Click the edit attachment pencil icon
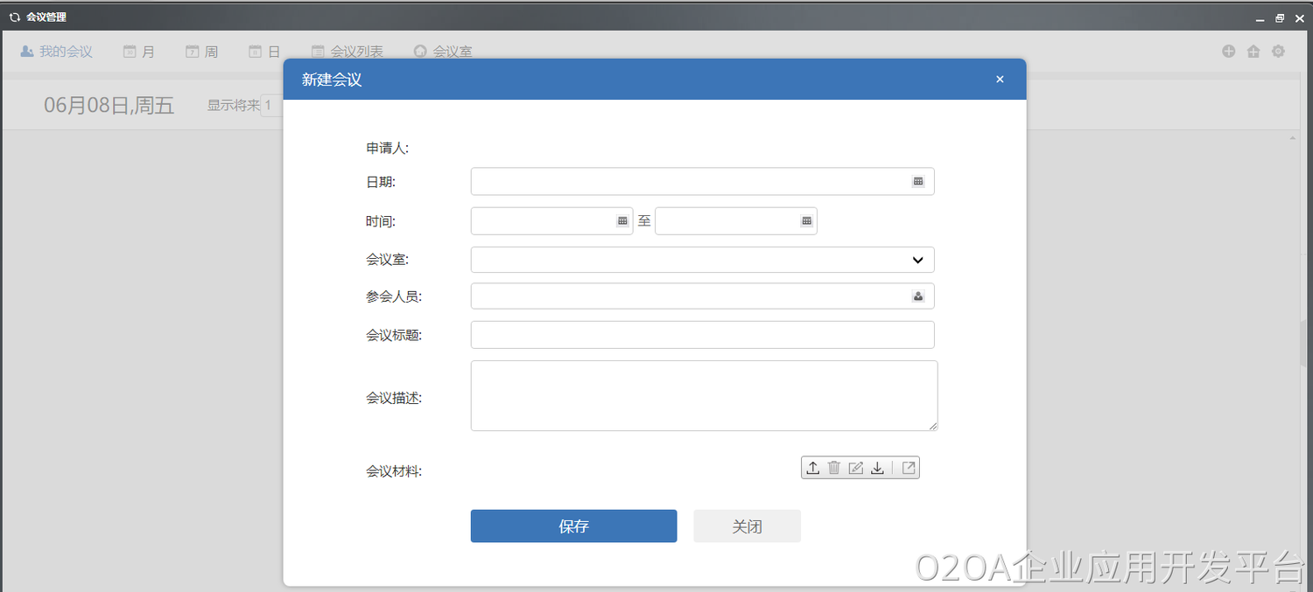 (x=856, y=468)
